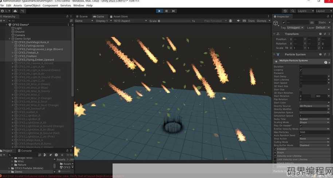This screenshot has width=333, height=178.
Task: Open the Display 1 dropdown
Action: [x=103, y=21]
